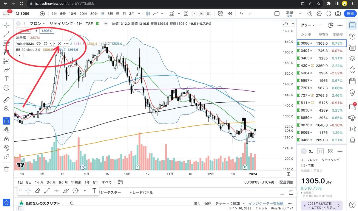Screen dimensions: 358x211
Task: Start bar replay with rewind icon
Action: pyautogui.click(x=230, y=14)
